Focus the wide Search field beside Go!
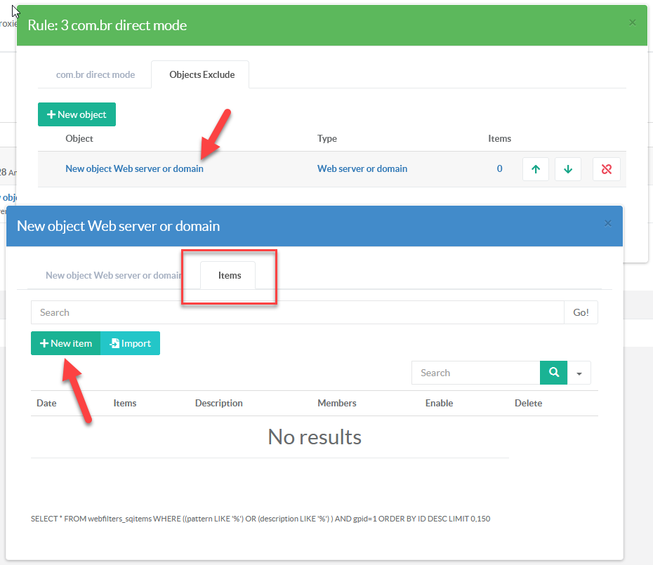The height and width of the screenshot is (565, 653). tap(297, 312)
